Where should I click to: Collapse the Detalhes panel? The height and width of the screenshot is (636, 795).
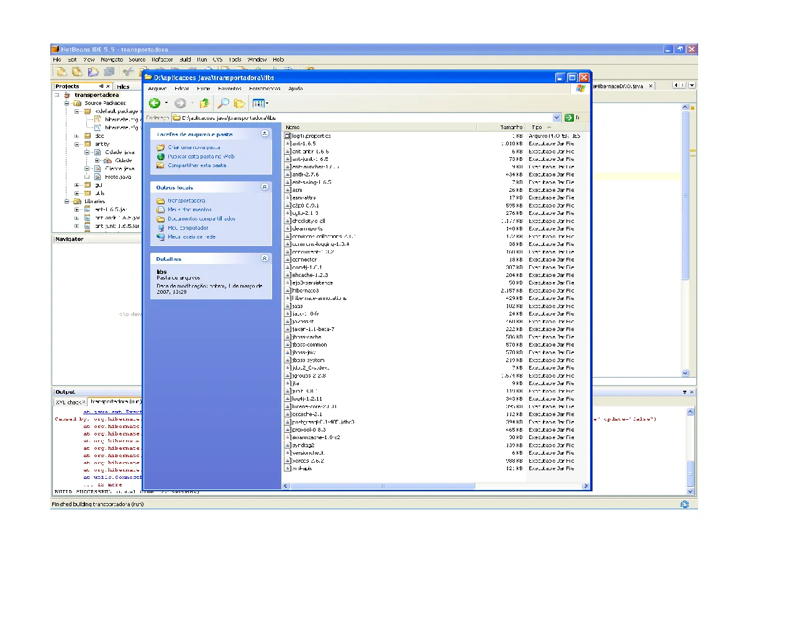[265, 258]
